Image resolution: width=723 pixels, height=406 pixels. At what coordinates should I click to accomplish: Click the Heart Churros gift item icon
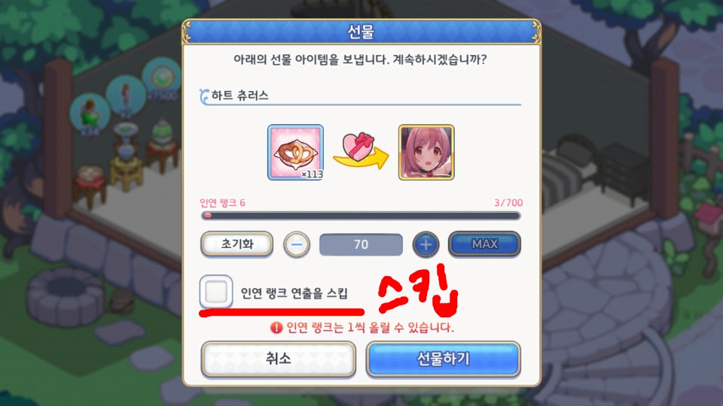tap(295, 153)
